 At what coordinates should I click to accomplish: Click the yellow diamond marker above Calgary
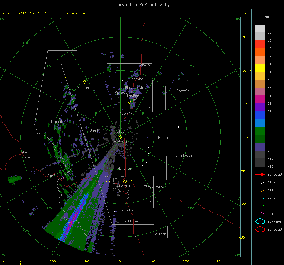click(x=125, y=181)
